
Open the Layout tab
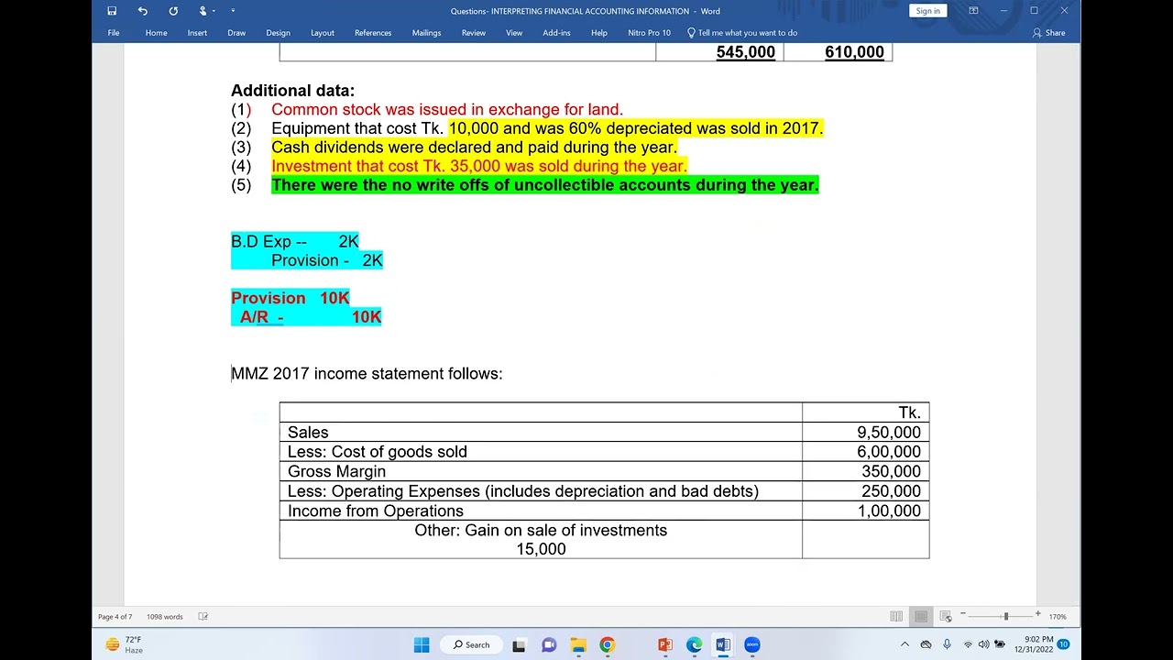[x=323, y=33]
